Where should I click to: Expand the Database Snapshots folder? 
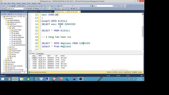(6, 22)
